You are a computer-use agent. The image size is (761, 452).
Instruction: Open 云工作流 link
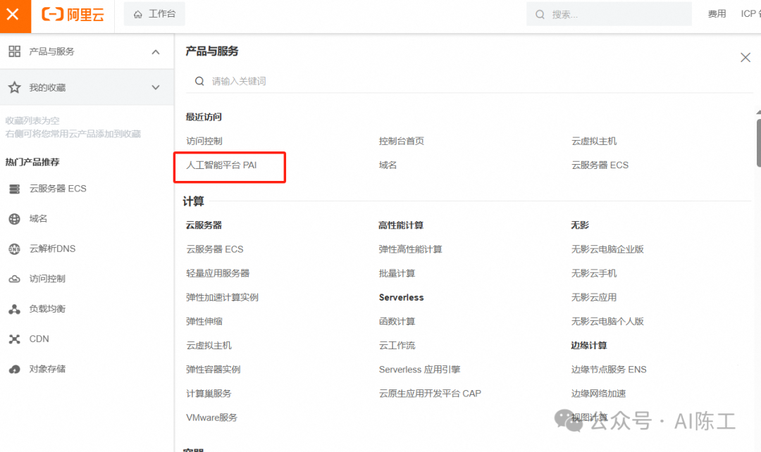(x=397, y=345)
